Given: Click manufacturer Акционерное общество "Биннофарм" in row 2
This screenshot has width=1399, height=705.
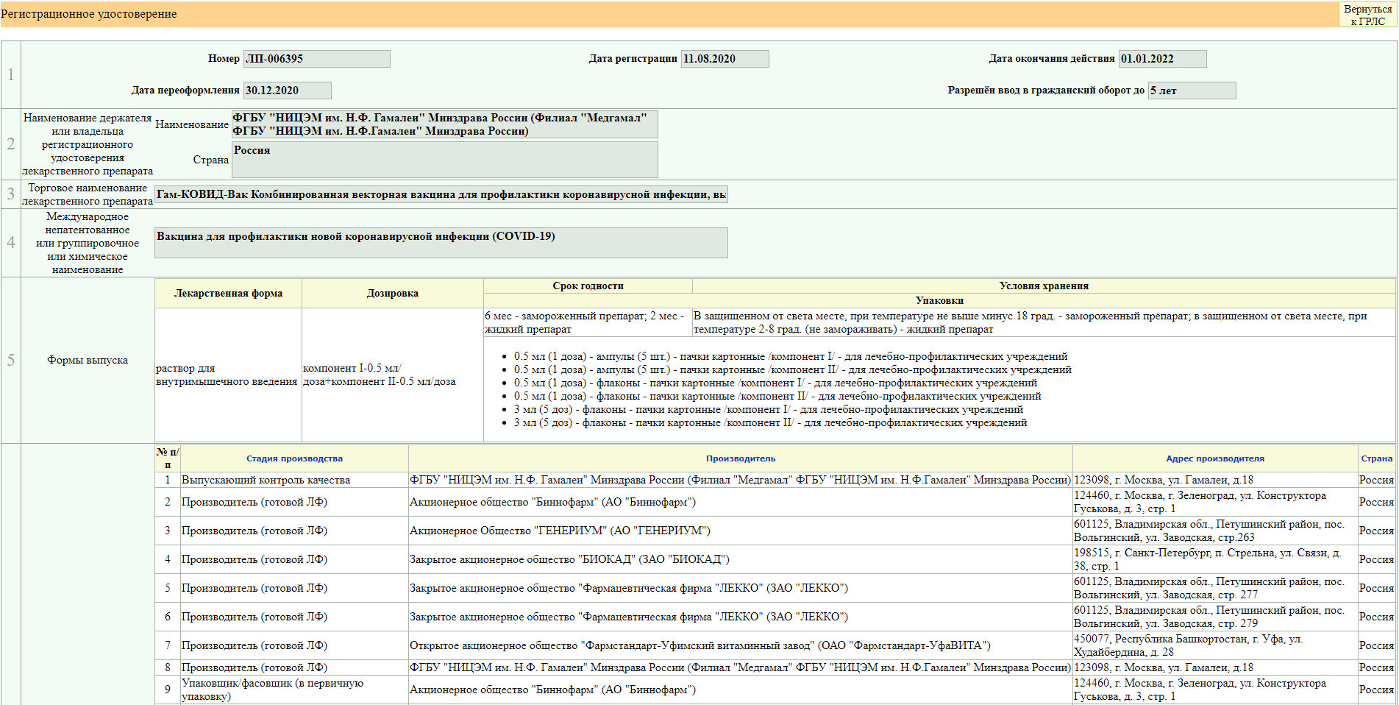Looking at the screenshot, I should [741, 502].
